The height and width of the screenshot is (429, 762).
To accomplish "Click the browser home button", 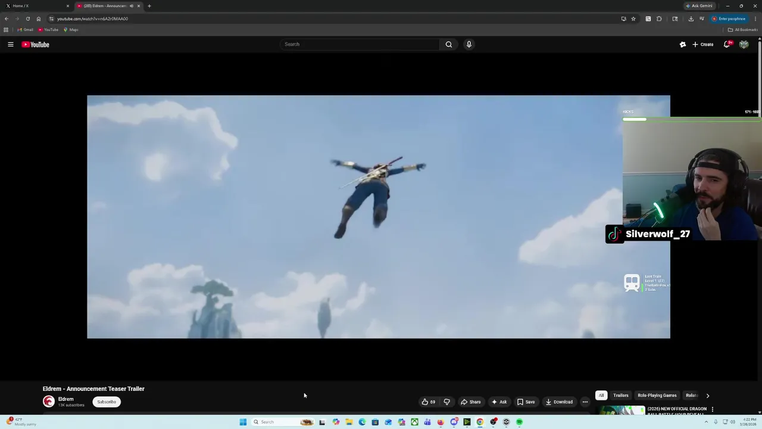I will pos(39,18).
